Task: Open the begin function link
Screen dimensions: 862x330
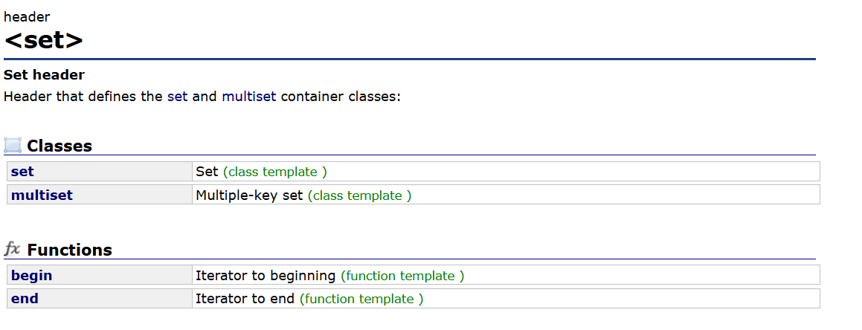Action: pyautogui.click(x=31, y=276)
